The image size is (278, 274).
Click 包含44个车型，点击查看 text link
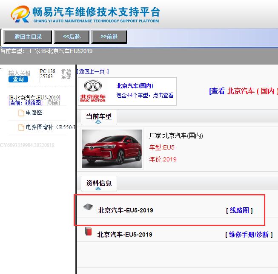tap(145, 95)
